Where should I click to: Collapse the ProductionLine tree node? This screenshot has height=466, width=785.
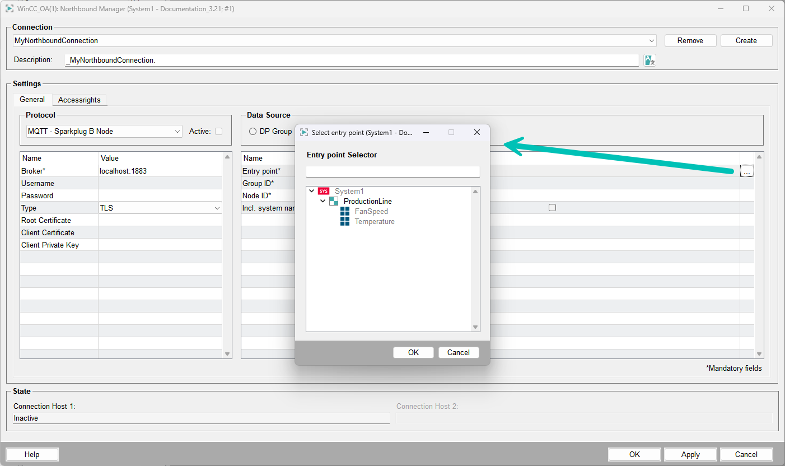coord(323,201)
